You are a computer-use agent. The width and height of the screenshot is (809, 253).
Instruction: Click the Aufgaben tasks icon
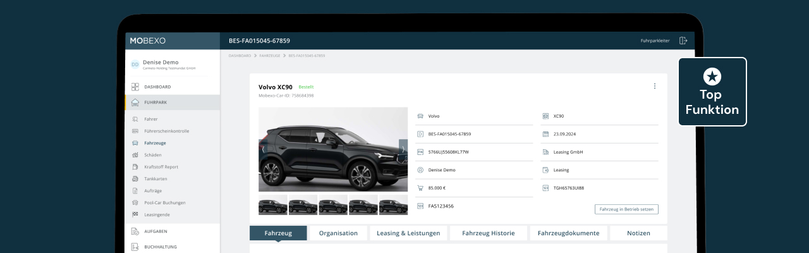tap(135, 231)
